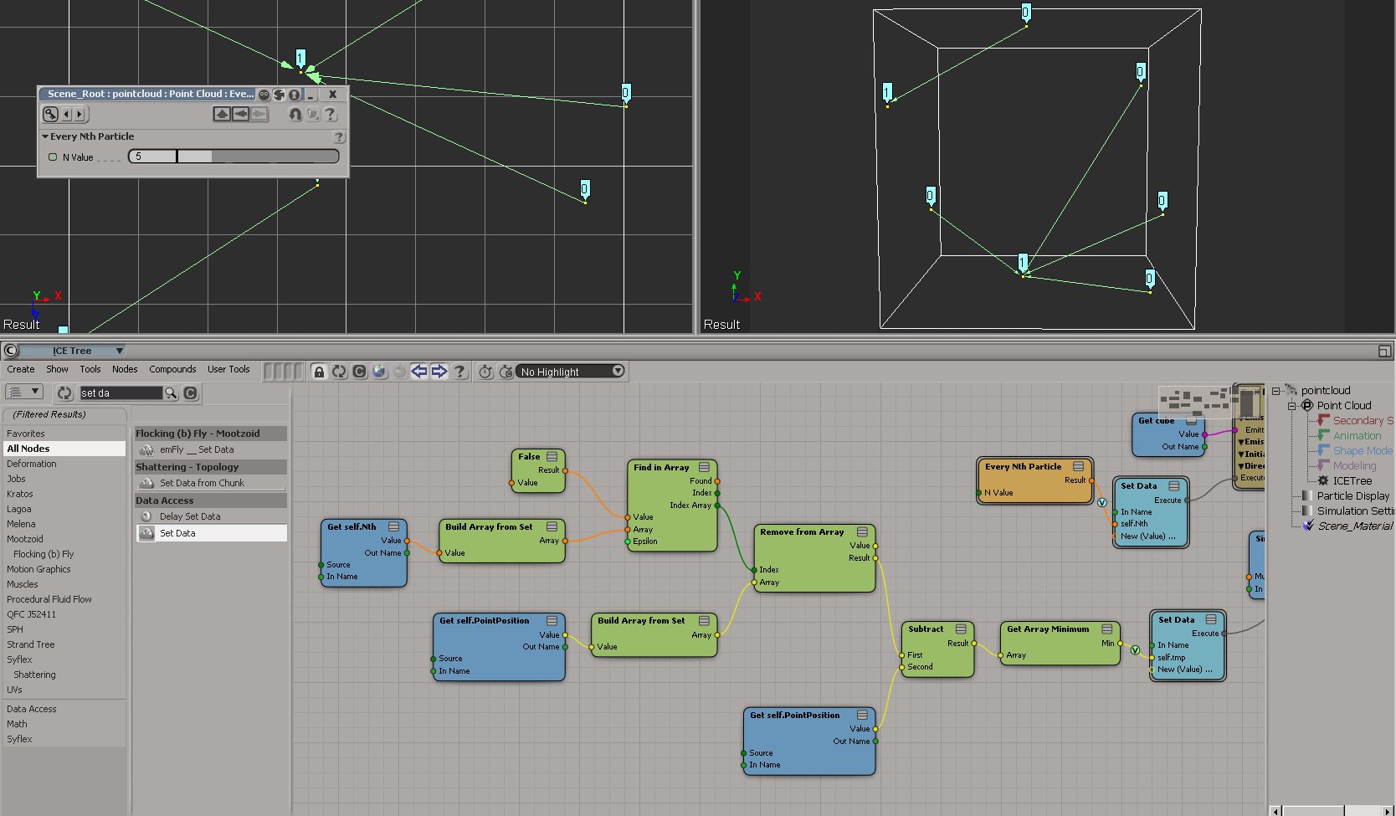Open the No Highlight dropdown

pos(572,372)
